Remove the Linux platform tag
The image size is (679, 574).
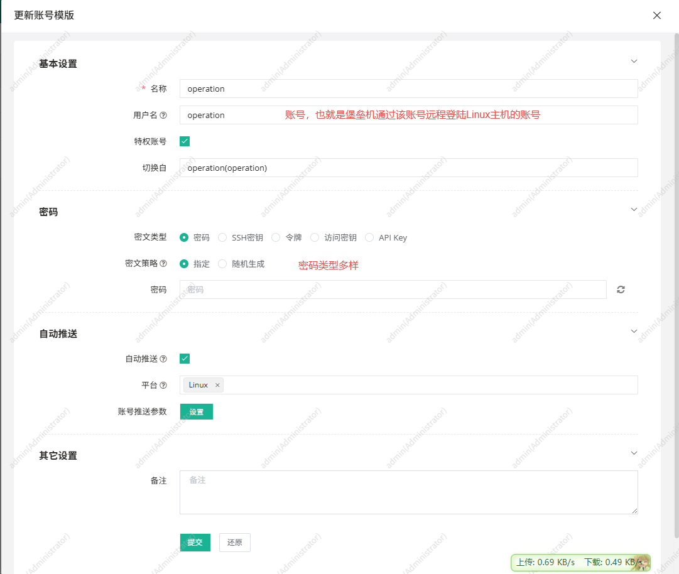point(217,385)
